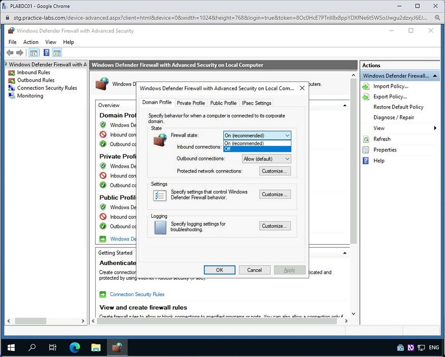
Task: Click the Show/Hide Action Pane toolbar icon
Action: (57, 53)
